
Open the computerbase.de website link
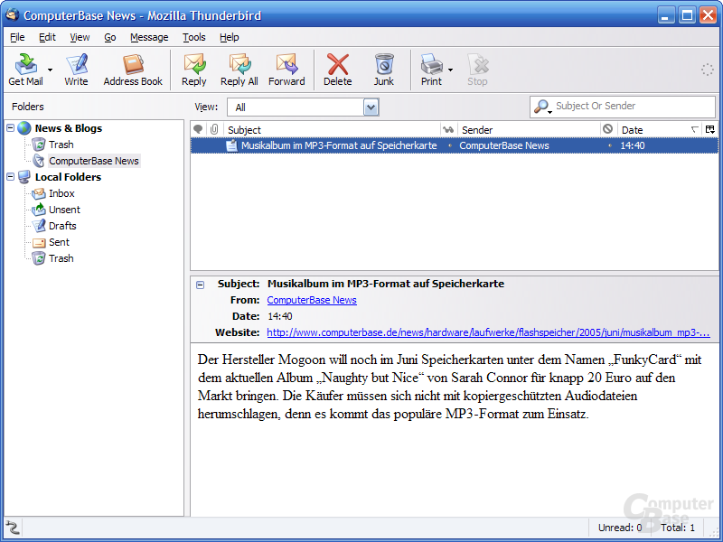click(x=488, y=332)
